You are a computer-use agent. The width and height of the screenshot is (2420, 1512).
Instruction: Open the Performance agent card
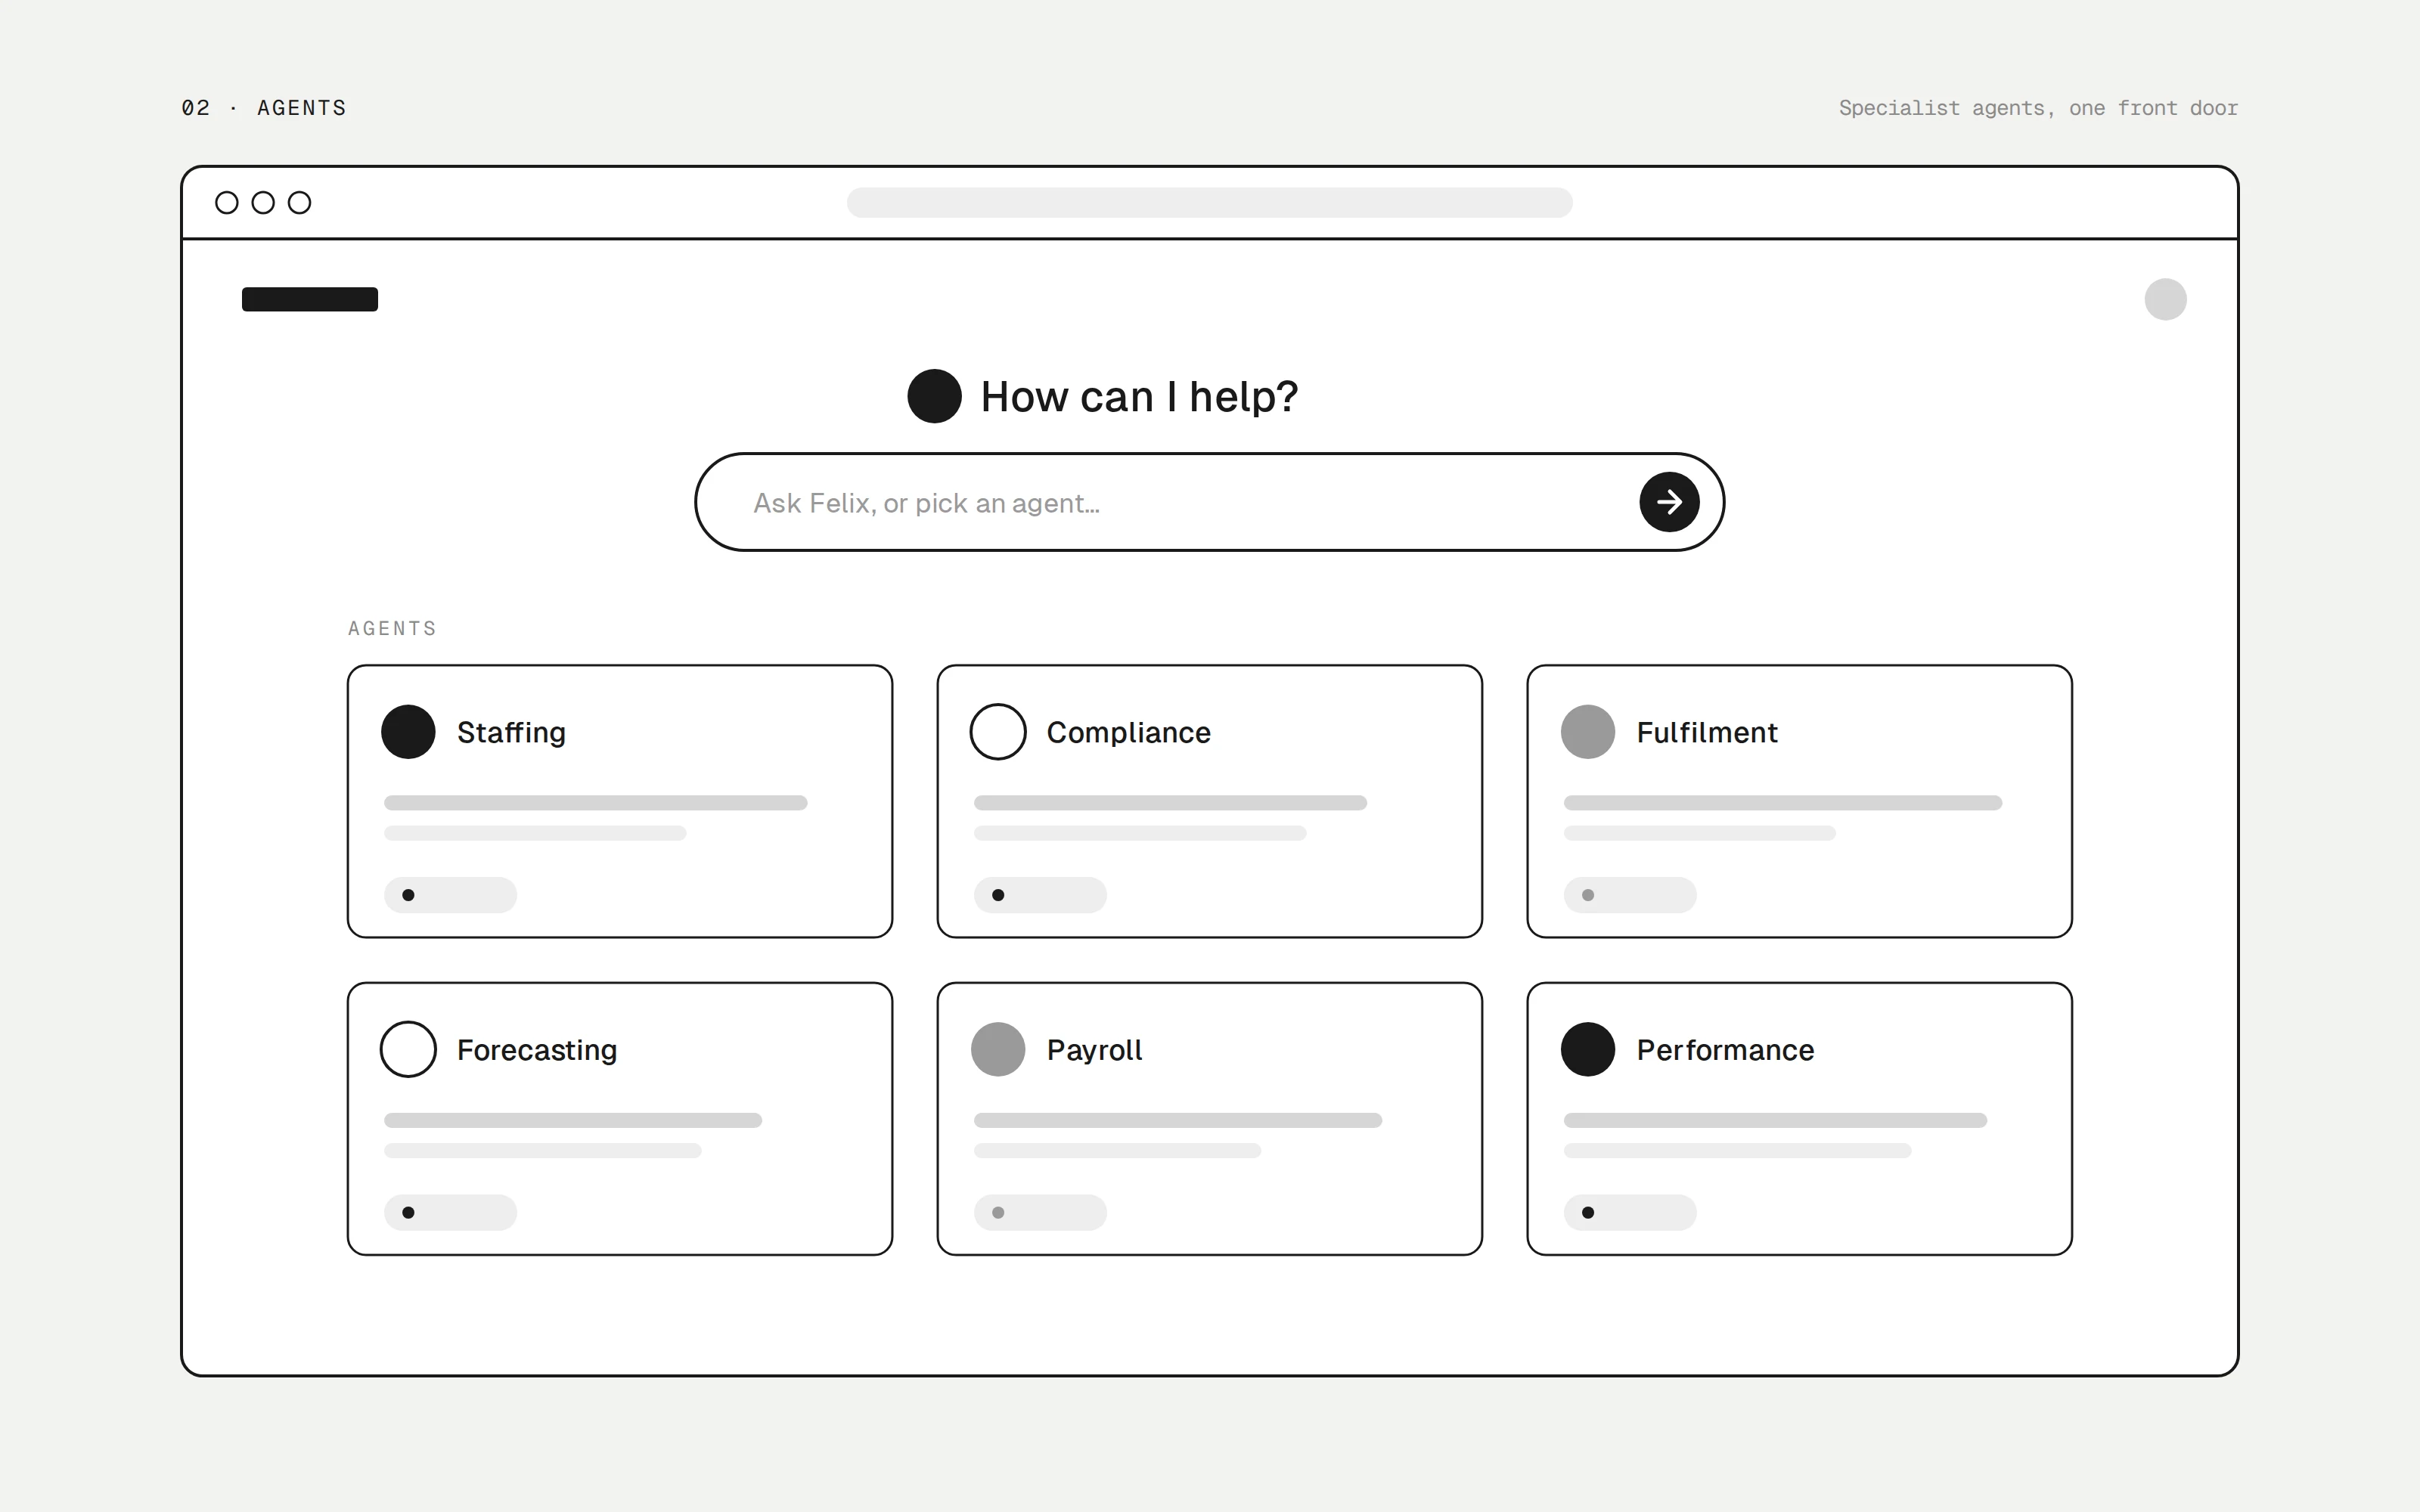click(x=1799, y=1119)
